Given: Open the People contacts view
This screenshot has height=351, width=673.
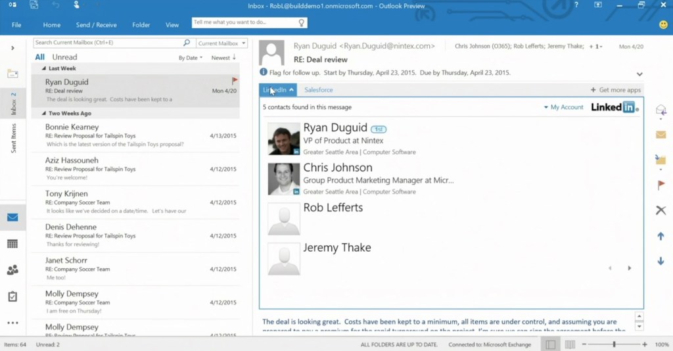Looking at the screenshot, I should [12, 270].
